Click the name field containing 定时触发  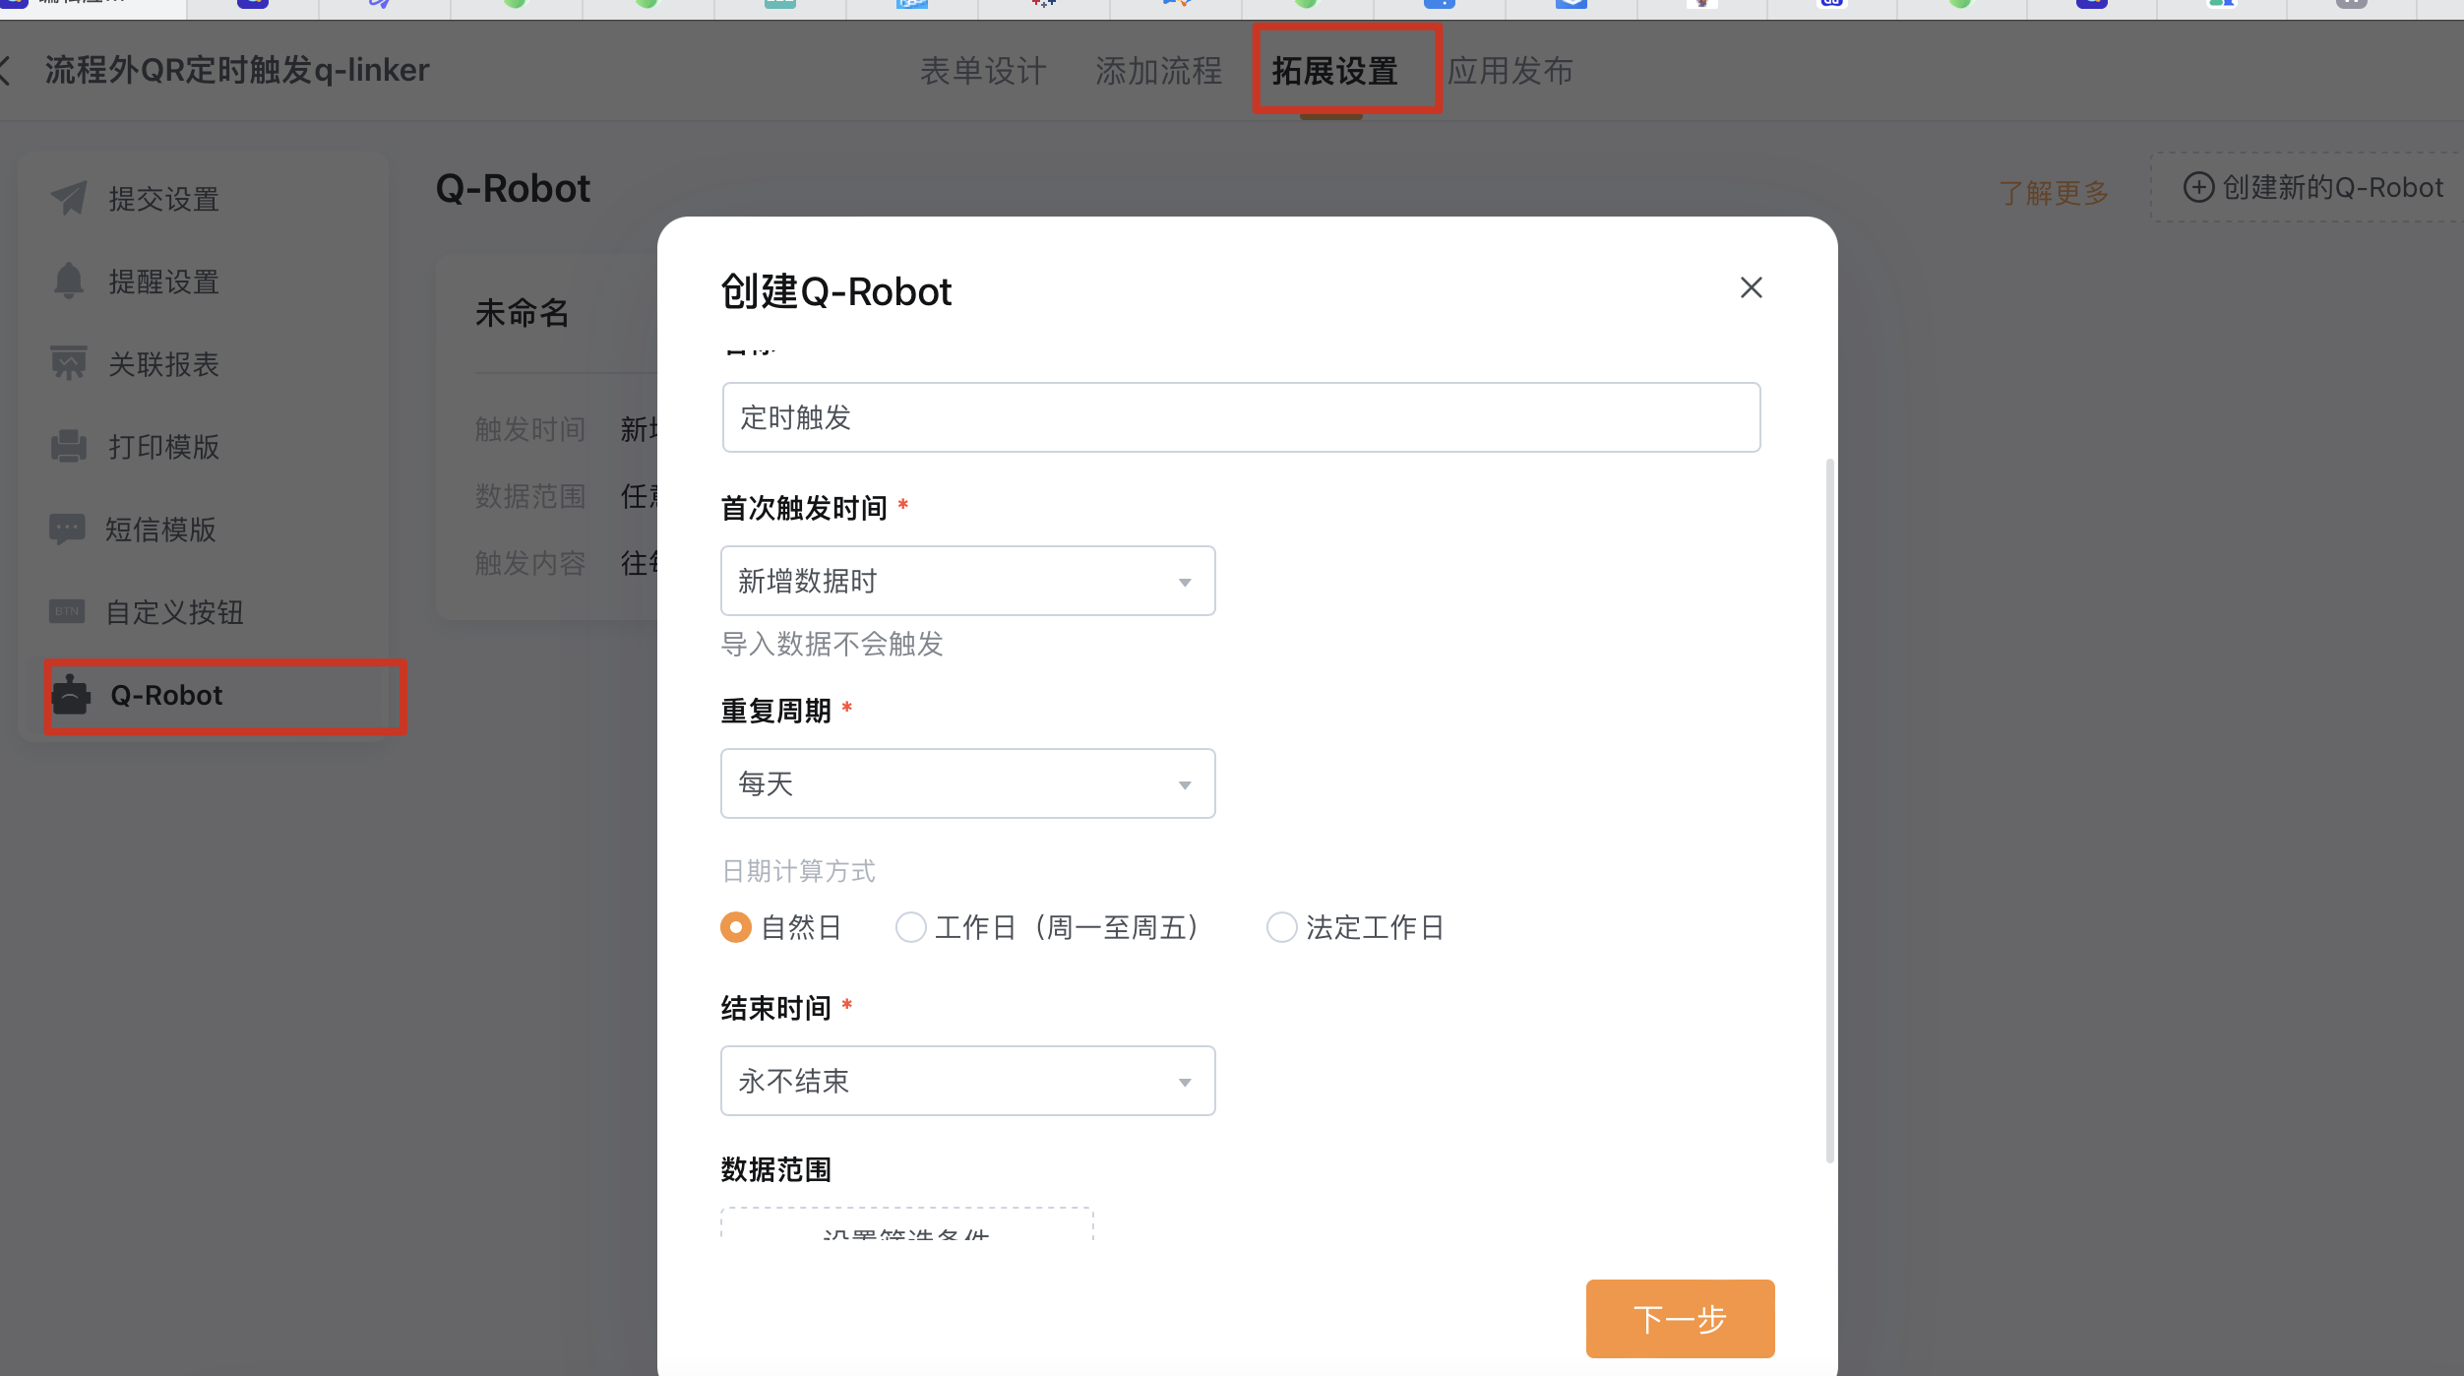point(1241,417)
